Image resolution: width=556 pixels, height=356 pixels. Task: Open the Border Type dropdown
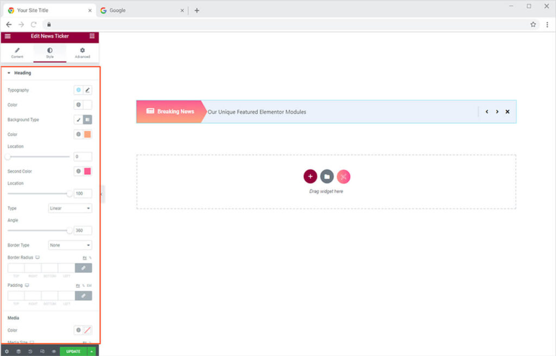70,245
